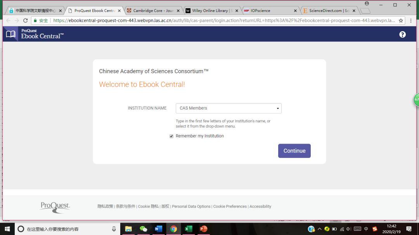Open Chrome profile avatar icon

(367, 3)
